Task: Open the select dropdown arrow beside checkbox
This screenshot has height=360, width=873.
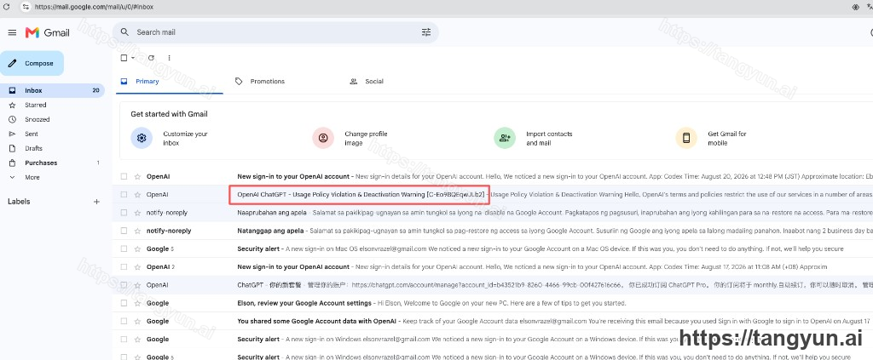Action: 133,58
